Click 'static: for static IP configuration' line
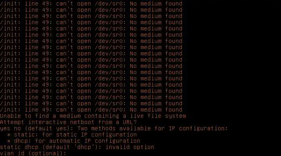 (75, 135)
